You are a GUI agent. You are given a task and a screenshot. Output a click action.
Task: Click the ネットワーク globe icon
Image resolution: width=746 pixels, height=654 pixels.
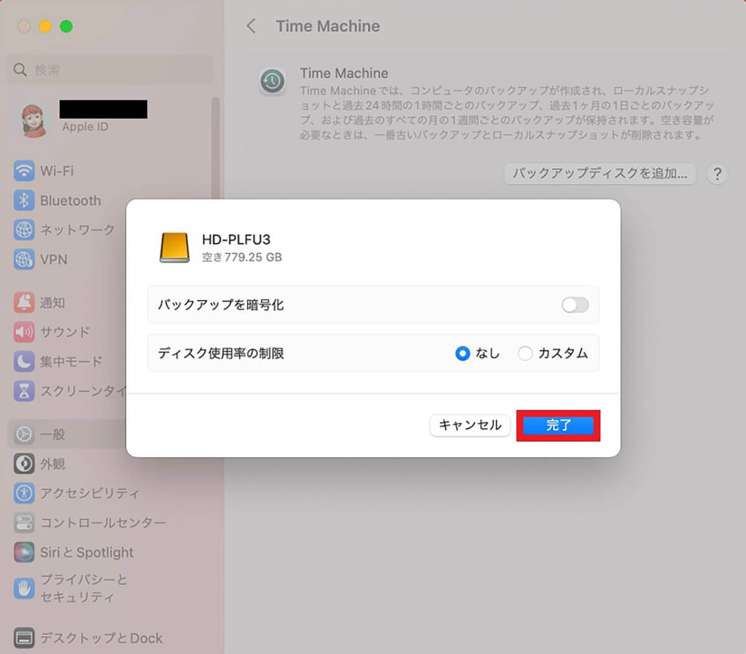24,230
